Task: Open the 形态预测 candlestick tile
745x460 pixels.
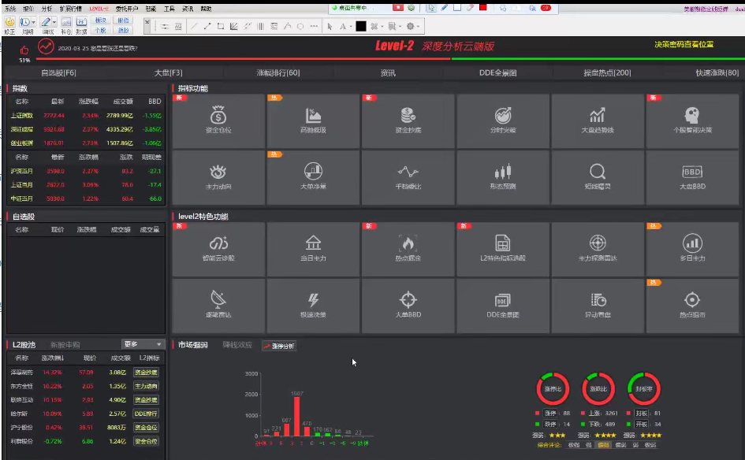Action: 503,177
